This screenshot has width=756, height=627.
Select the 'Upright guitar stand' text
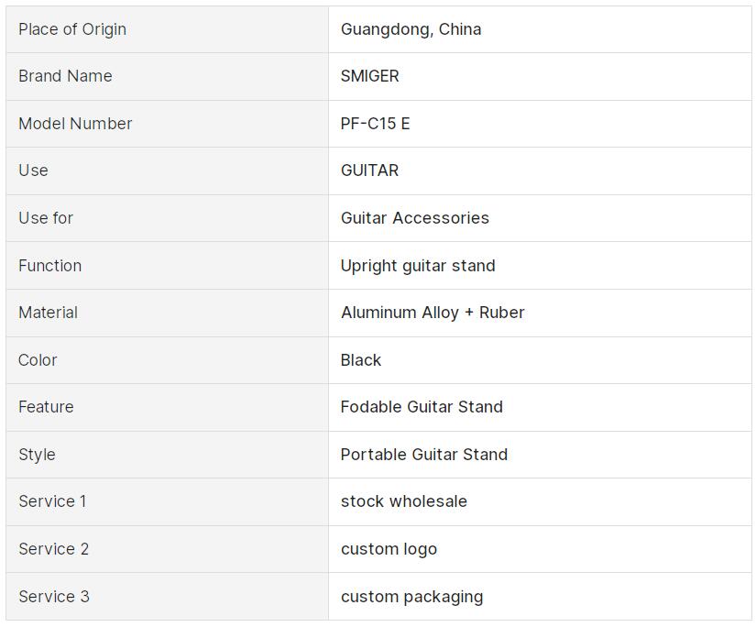pyautogui.click(x=418, y=266)
